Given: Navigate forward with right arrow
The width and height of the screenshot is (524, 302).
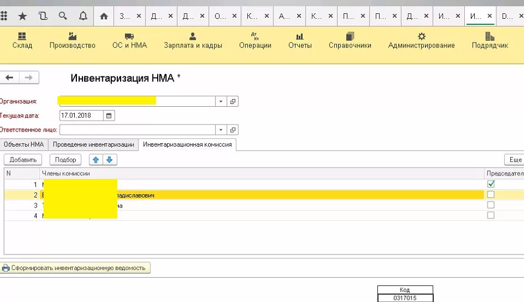Looking at the screenshot, I should 29,77.
